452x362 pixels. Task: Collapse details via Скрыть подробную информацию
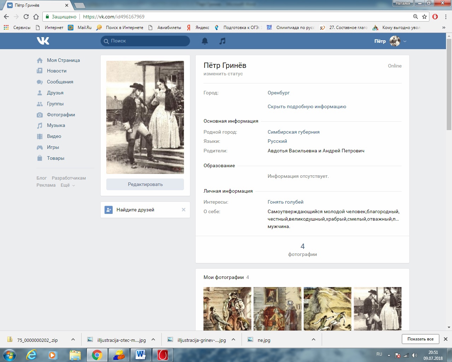click(307, 107)
